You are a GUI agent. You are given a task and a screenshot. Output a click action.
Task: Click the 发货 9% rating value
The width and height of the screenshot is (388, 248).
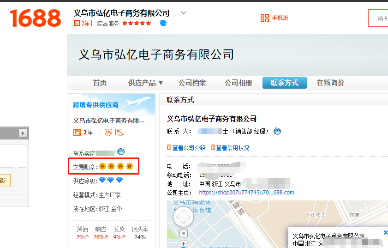pyautogui.click(x=119, y=237)
